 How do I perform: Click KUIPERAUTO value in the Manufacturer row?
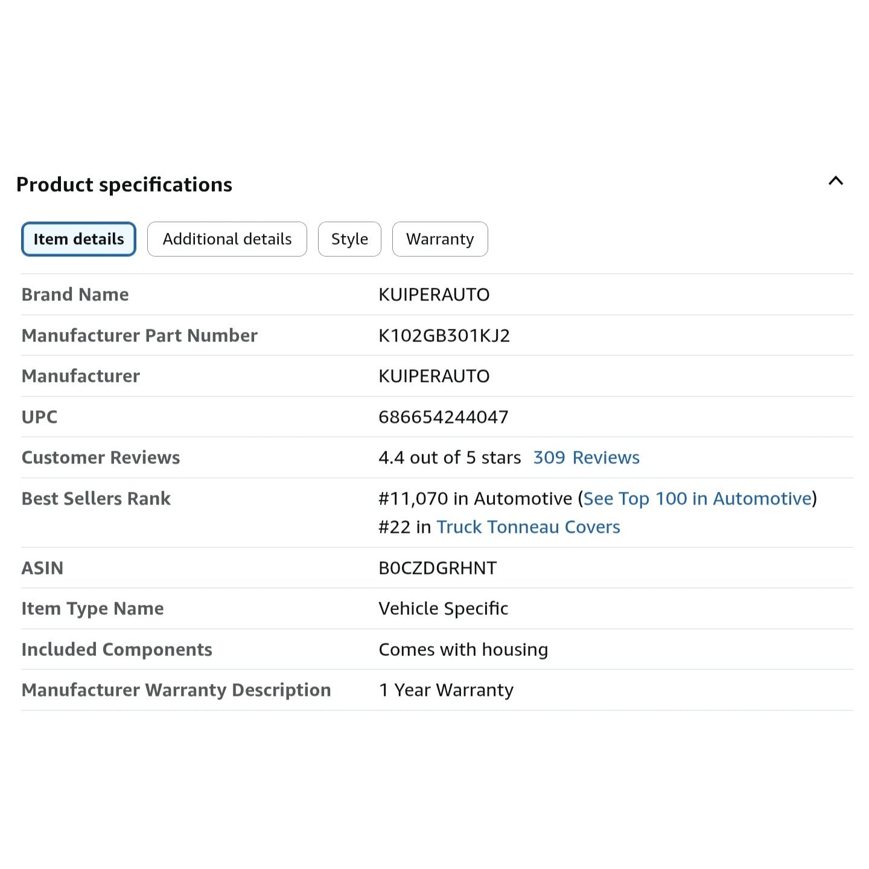(x=434, y=376)
